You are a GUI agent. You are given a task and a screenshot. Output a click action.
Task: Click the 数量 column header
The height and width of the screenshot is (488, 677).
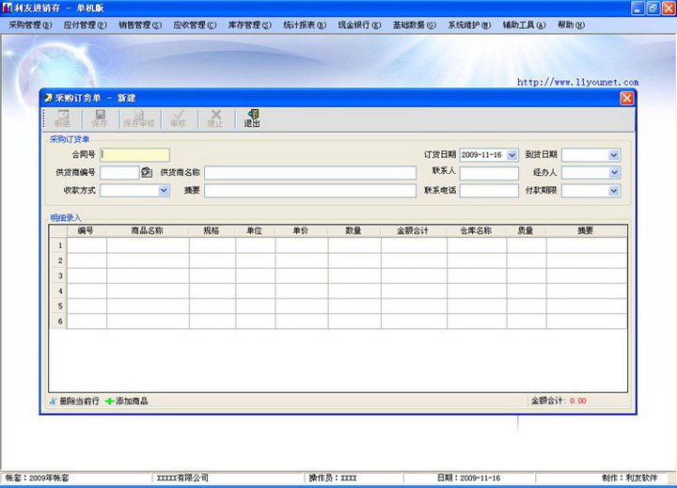coord(354,230)
